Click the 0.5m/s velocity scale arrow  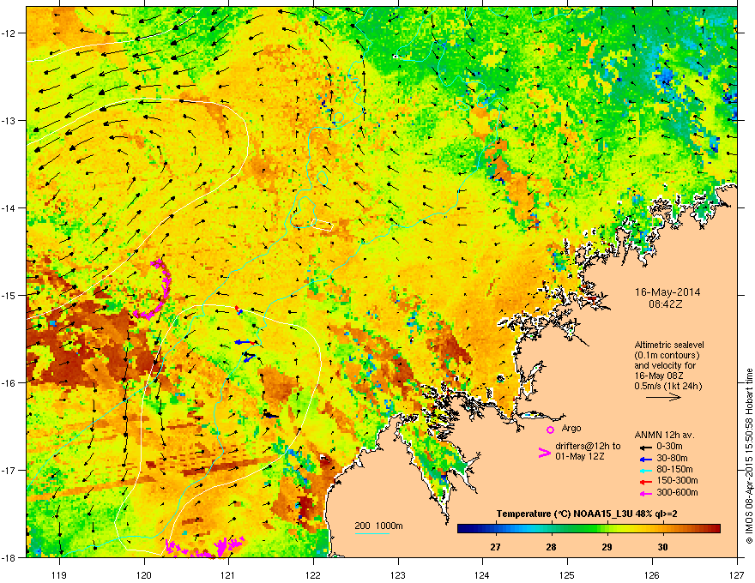[x=663, y=397]
